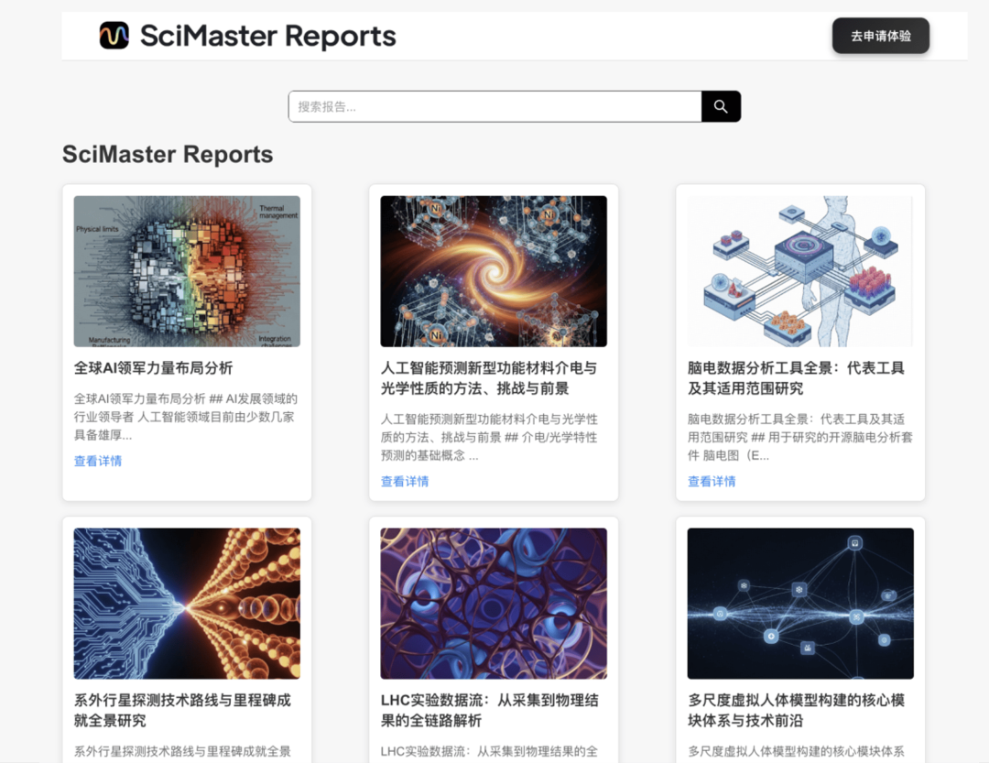Image resolution: width=989 pixels, height=763 pixels.
Task: Click the 去申请体验 button
Action: coord(881,36)
